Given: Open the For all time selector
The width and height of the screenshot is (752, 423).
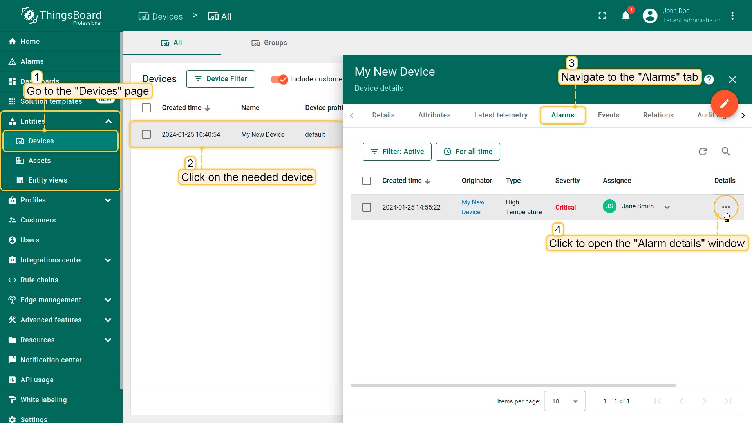Looking at the screenshot, I should [468, 152].
